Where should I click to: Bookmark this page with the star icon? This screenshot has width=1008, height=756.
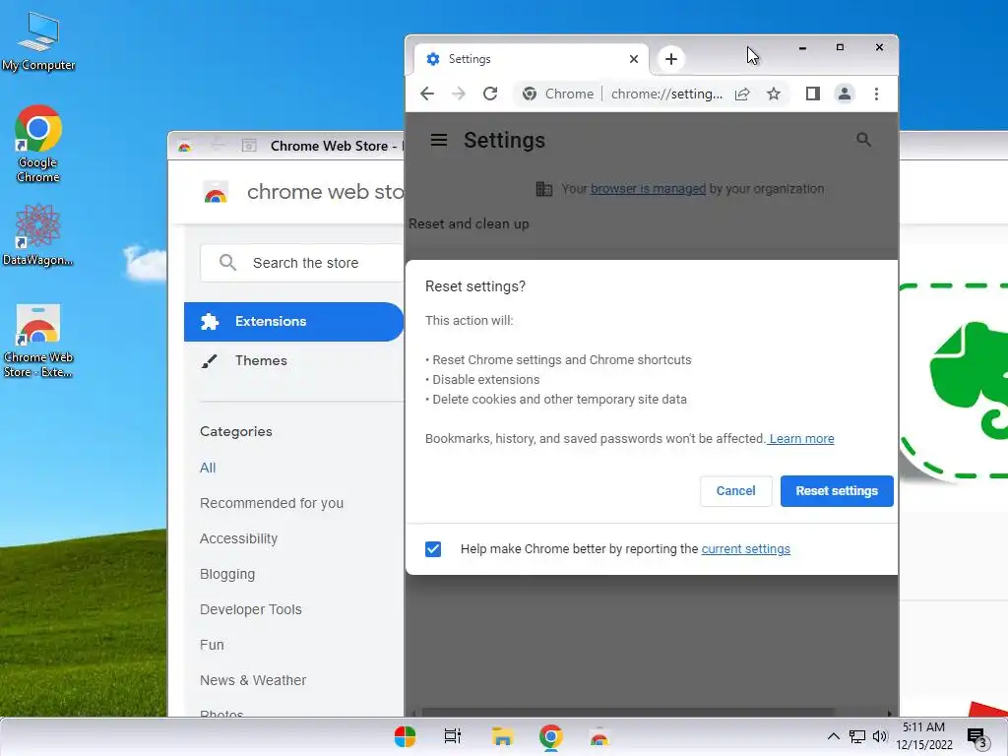(774, 94)
